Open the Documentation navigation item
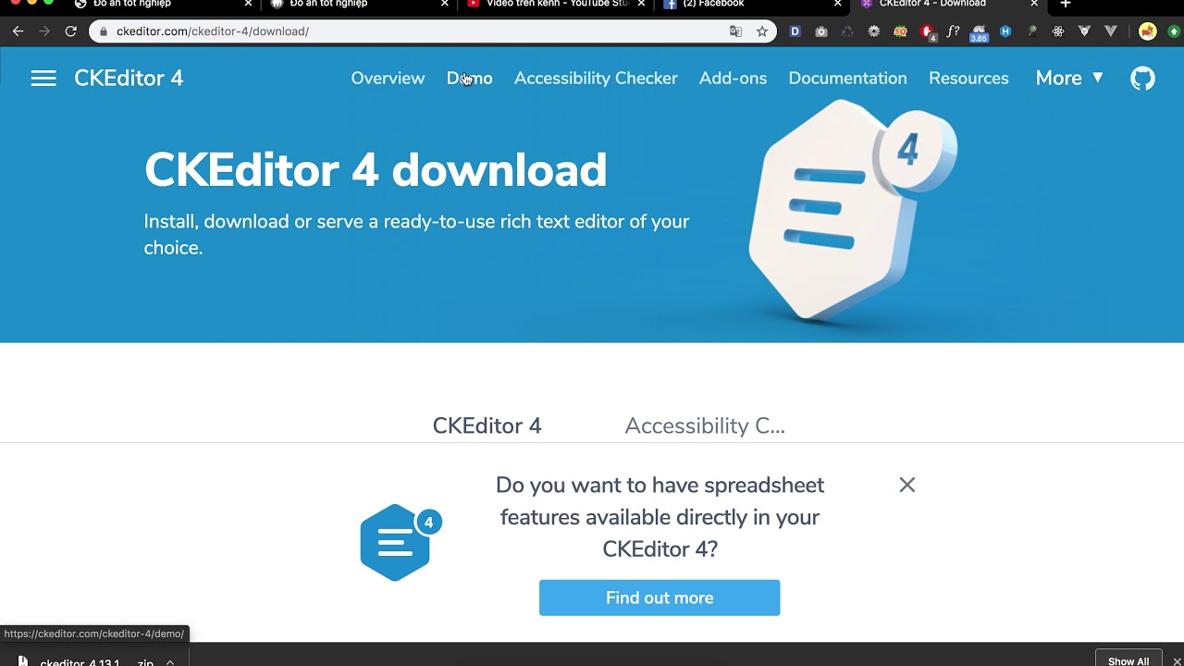This screenshot has height=666, width=1184. coord(847,79)
